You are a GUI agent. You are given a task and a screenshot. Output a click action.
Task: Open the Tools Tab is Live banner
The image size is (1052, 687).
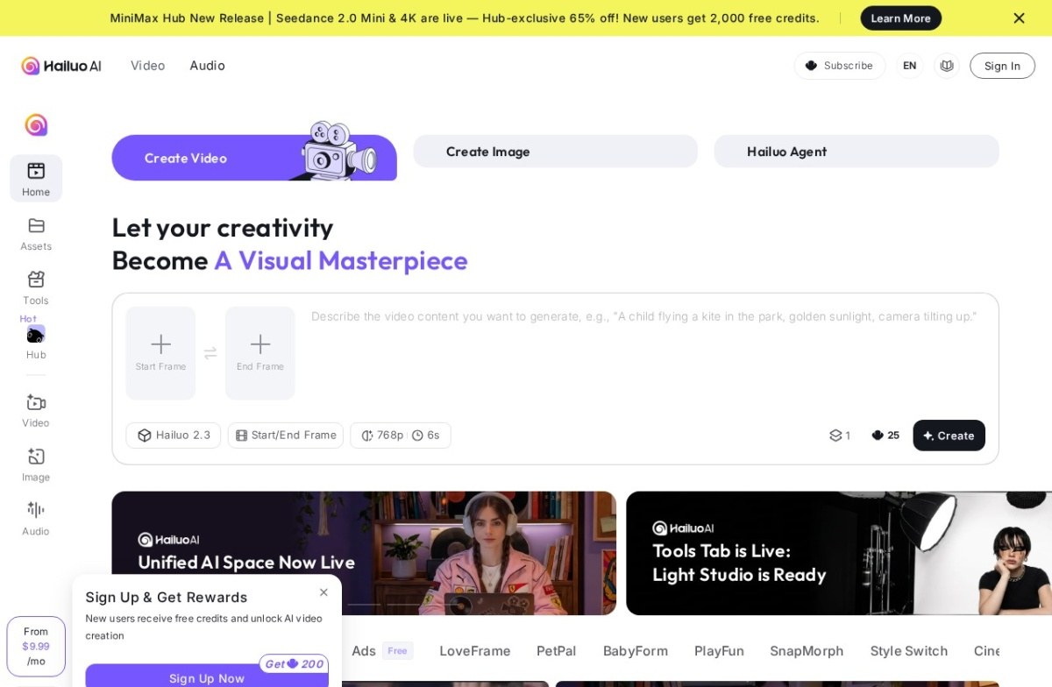pos(839,553)
